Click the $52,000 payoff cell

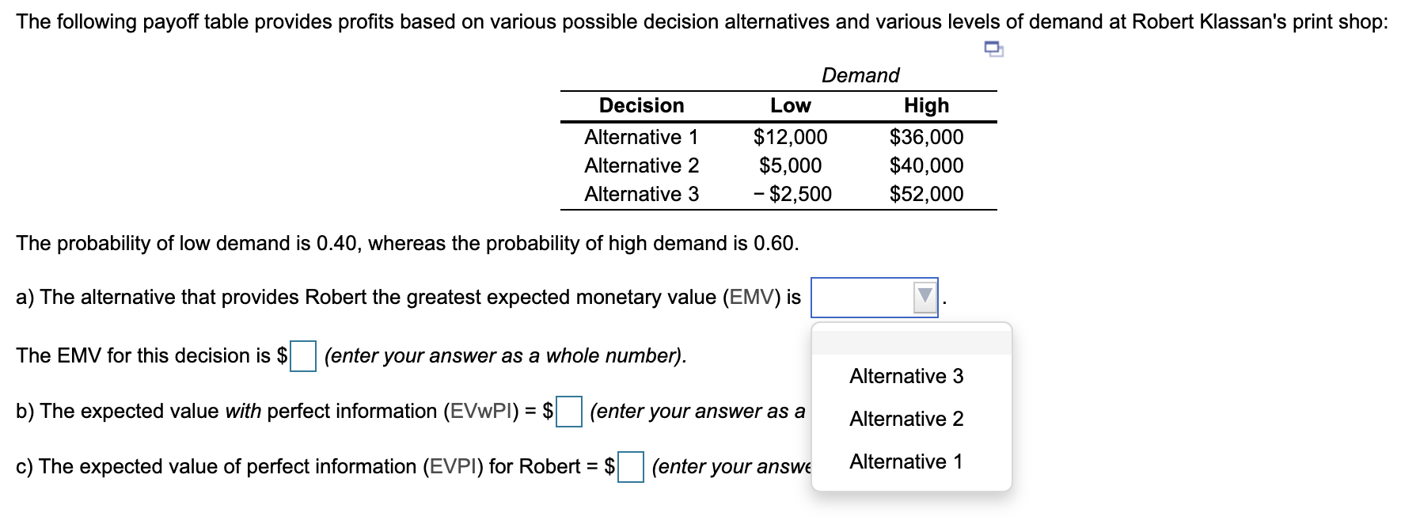tap(926, 193)
